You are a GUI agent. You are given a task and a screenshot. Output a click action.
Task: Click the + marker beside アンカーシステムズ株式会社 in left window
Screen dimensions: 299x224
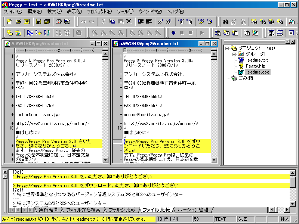(x=12, y=74)
